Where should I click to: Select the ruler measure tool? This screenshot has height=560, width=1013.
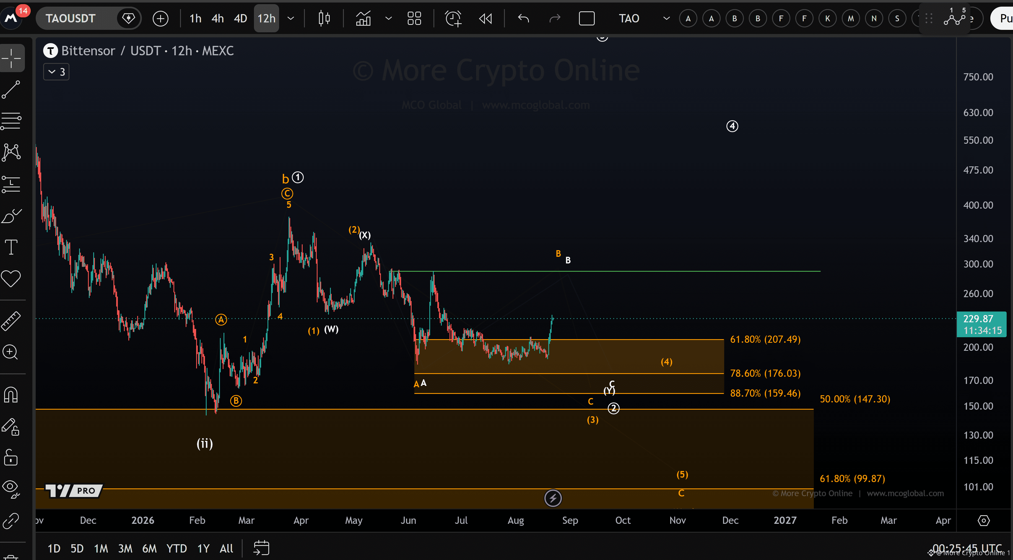click(11, 321)
